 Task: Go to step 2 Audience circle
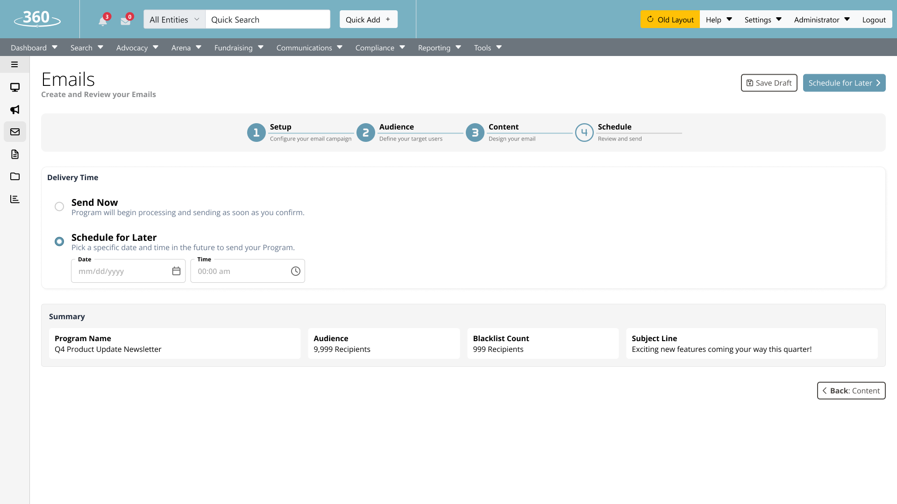tap(366, 133)
